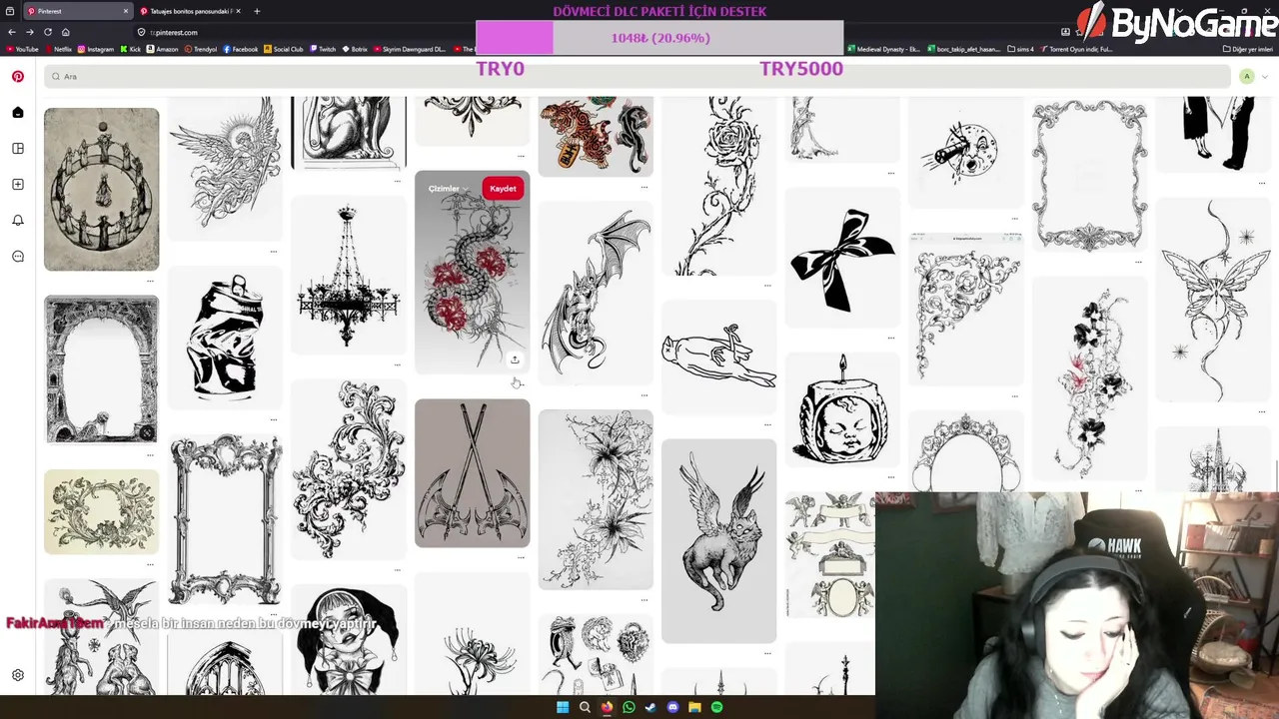
Task: Open the Botrix bookmark
Action: 355,49
